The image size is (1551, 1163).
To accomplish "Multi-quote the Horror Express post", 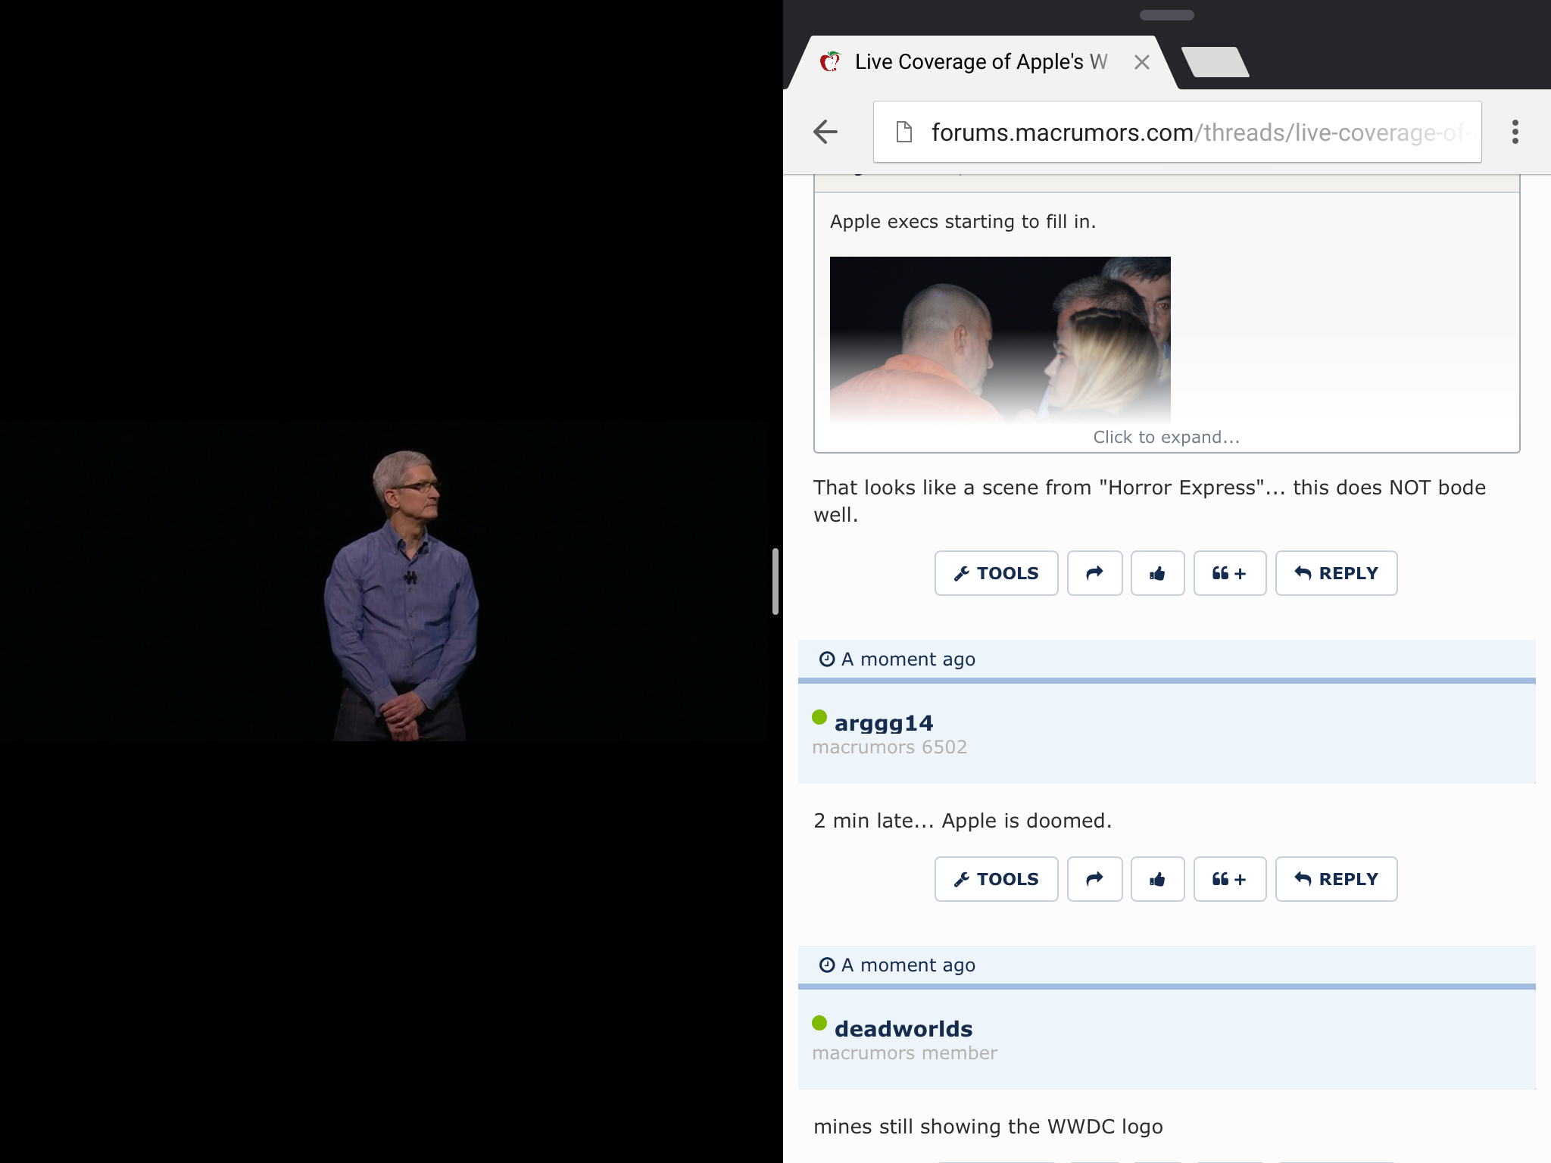I will [x=1229, y=573].
